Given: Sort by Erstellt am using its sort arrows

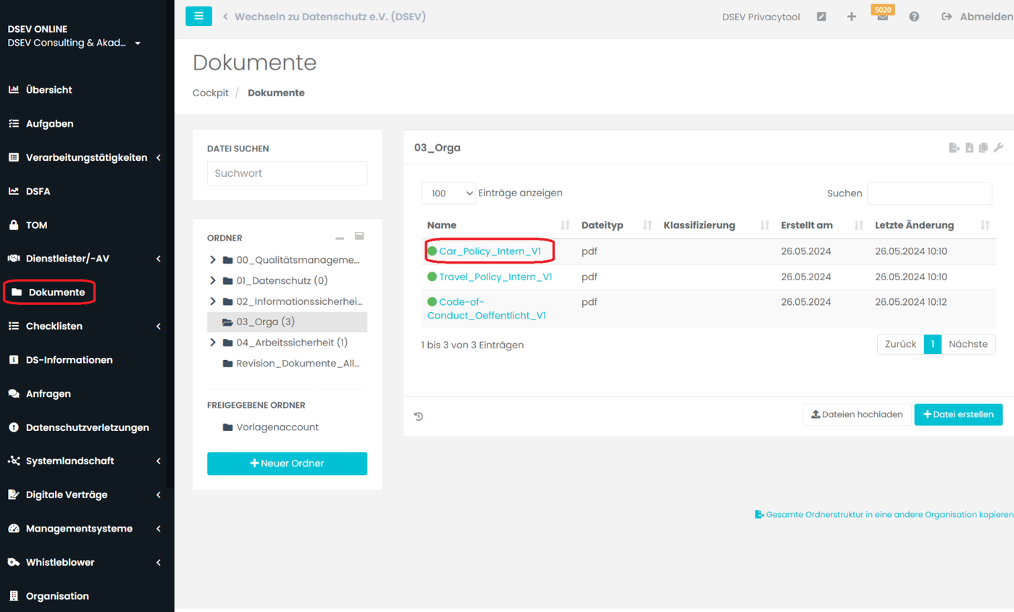Looking at the screenshot, I should click(859, 225).
